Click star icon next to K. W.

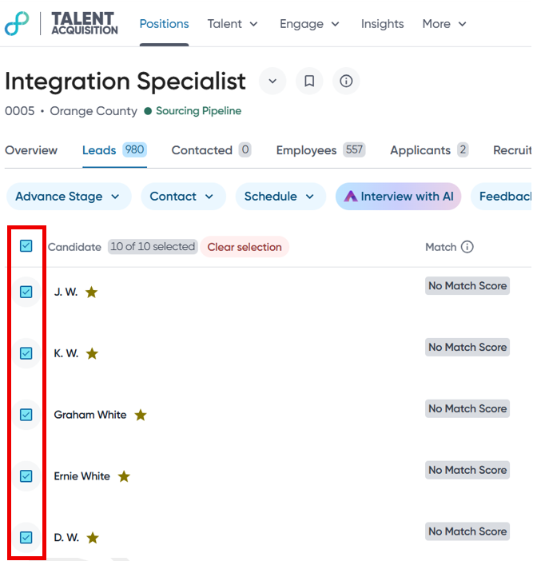click(x=92, y=353)
